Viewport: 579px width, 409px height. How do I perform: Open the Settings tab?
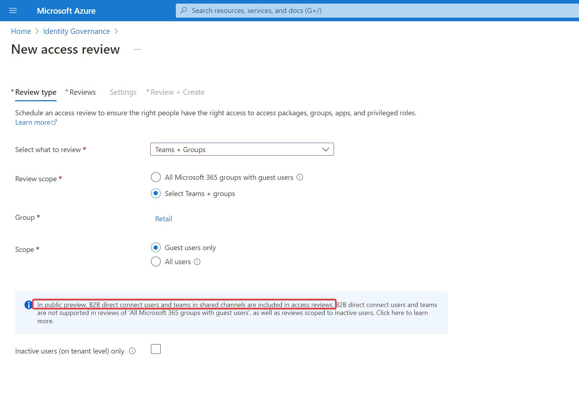pyautogui.click(x=123, y=92)
